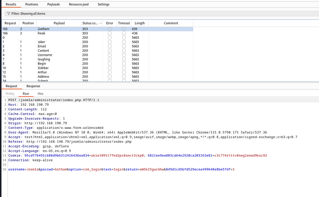Click the Accept-Language header line
The height and width of the screenshot is (197, 319).
[x=39, y=151]
